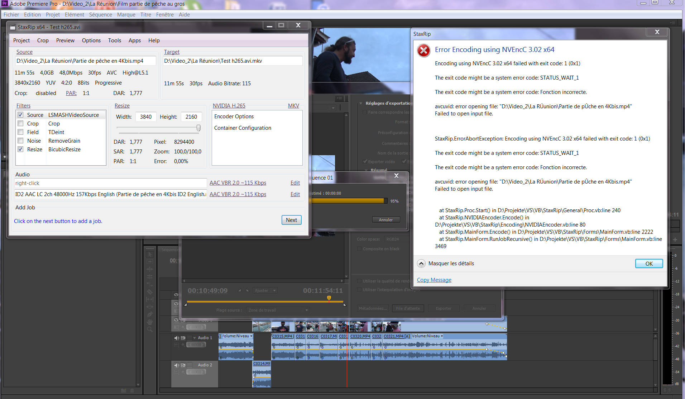685x399 pixels.
Task: Click Next to add a job
Action: [291, 220]
